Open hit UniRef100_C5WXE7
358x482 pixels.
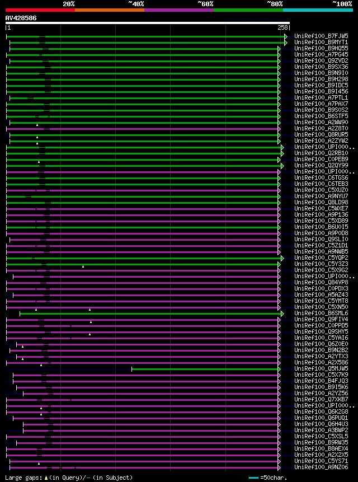(x=321, y=208)
